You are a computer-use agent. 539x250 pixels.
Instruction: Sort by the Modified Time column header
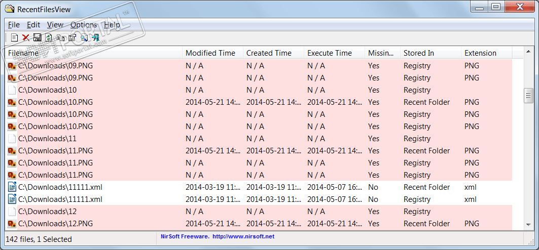pos(210,53)
